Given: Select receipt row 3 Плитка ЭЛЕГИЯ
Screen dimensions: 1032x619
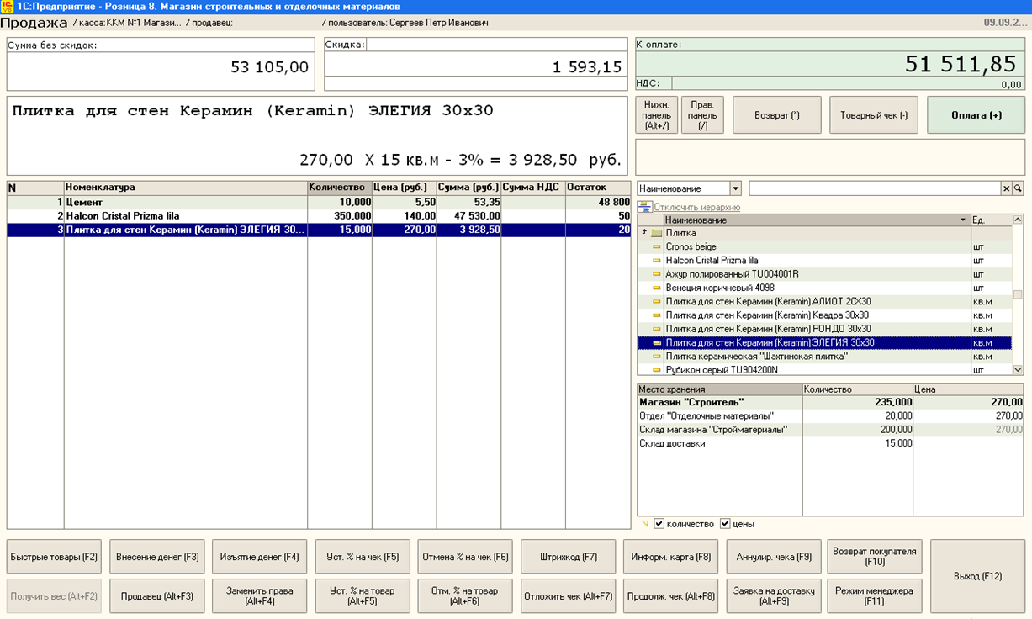Looking at the screenshot, I should tap(318, 230).
